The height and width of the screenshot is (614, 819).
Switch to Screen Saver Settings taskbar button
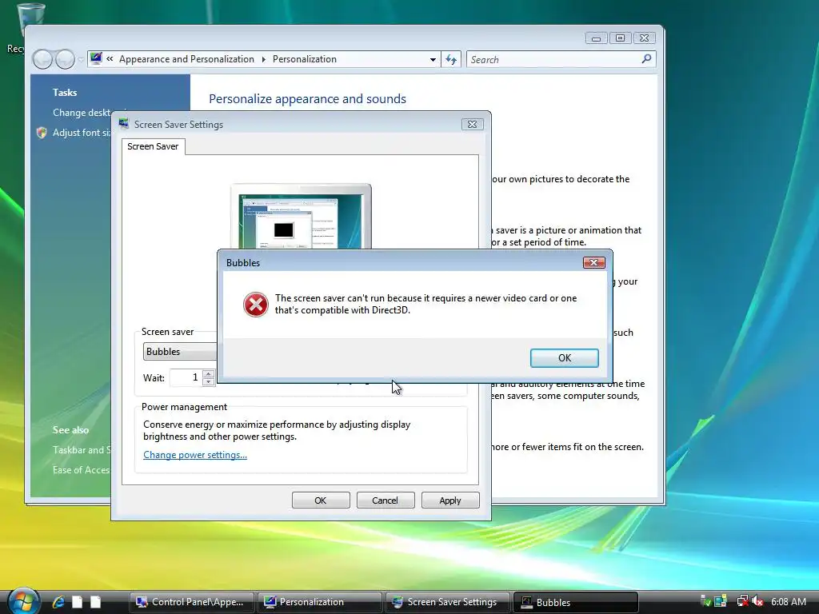pyautogui.click(x=447, y=602)
